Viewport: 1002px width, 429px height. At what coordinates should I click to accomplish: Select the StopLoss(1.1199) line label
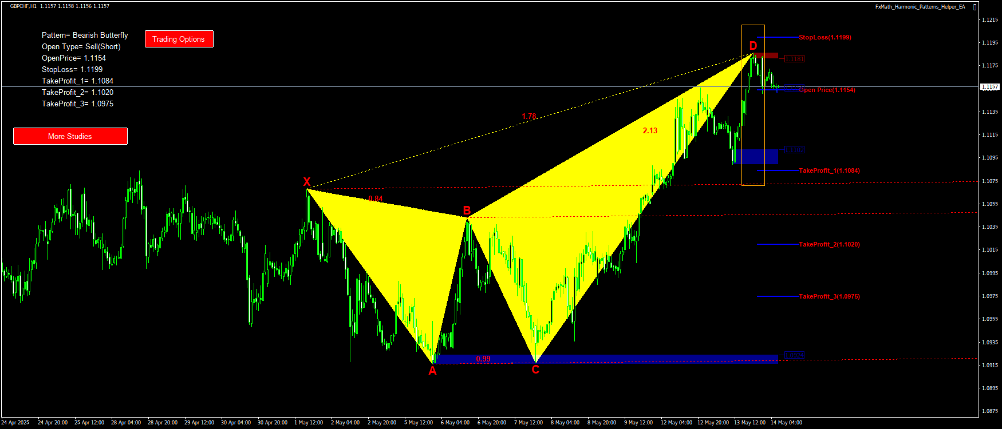pyautogui.click(x=825, y=38)
